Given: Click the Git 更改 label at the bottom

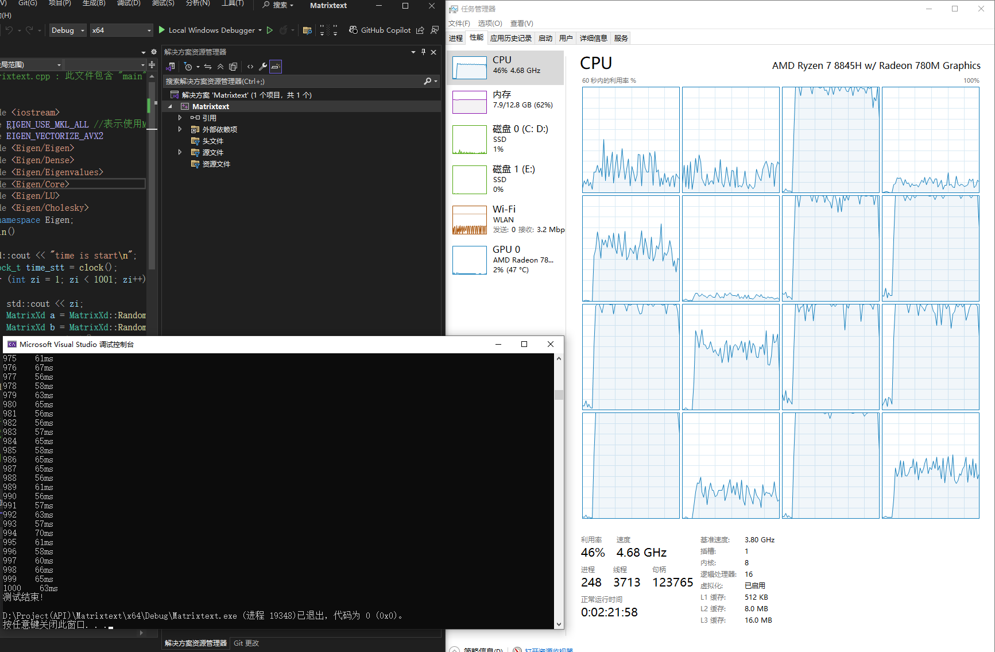Looking at the screenshot, I should [x=246, y=643].
